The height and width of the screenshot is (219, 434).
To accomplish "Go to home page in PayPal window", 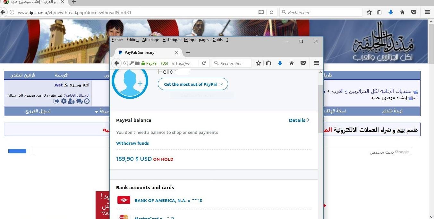I will coord(292,63).
